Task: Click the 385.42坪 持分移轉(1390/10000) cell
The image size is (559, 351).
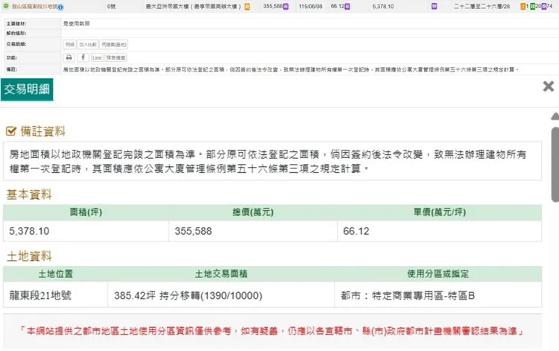Action: pos(221,295)
